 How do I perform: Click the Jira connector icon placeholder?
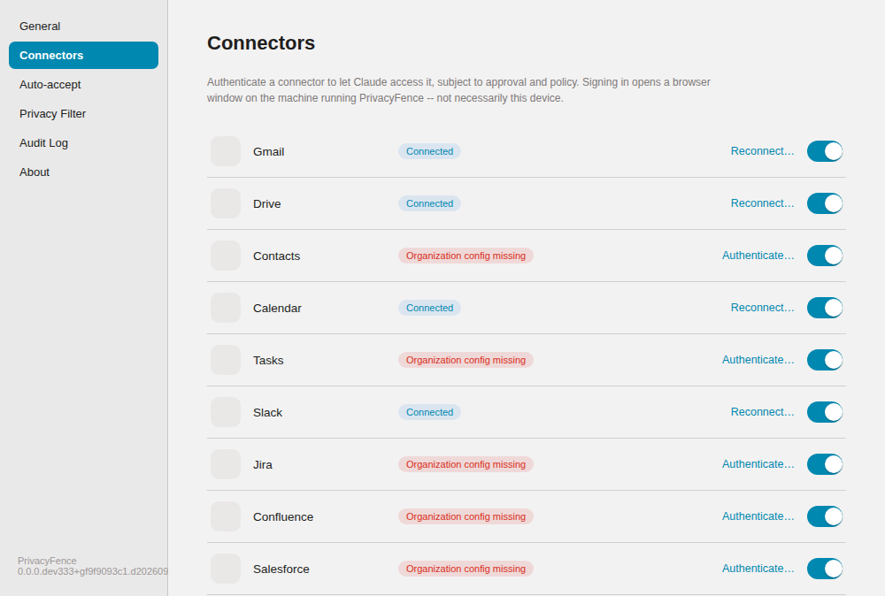click(226, 464)
